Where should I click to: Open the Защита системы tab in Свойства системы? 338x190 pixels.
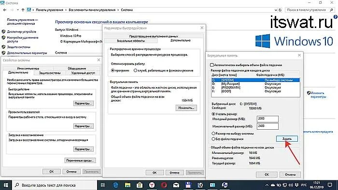point(50,73)
